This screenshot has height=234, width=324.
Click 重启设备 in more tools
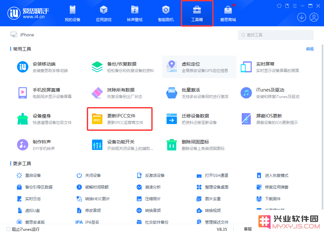[x=29, y=176]
